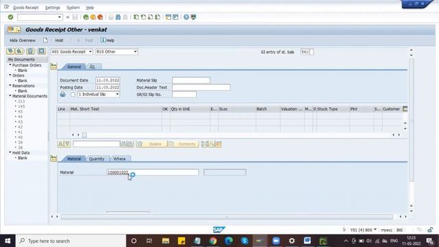Open the command field dropdown

[60, 17]
